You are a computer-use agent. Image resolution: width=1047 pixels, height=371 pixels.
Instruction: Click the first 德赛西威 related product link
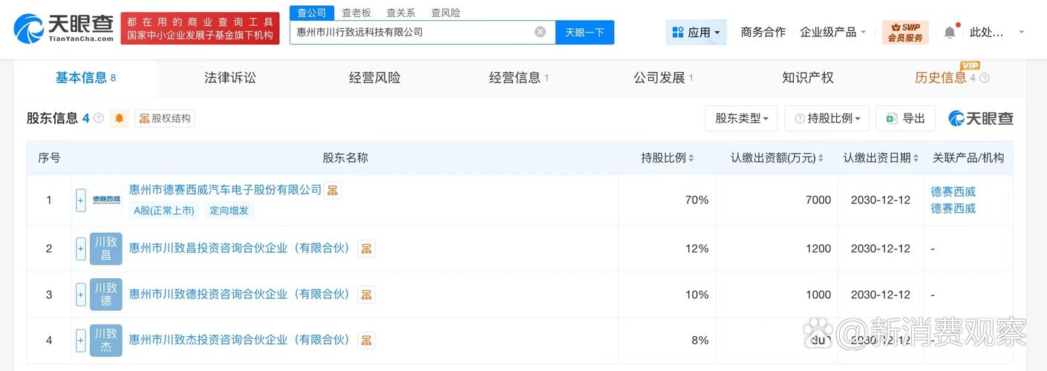point(953,191)
